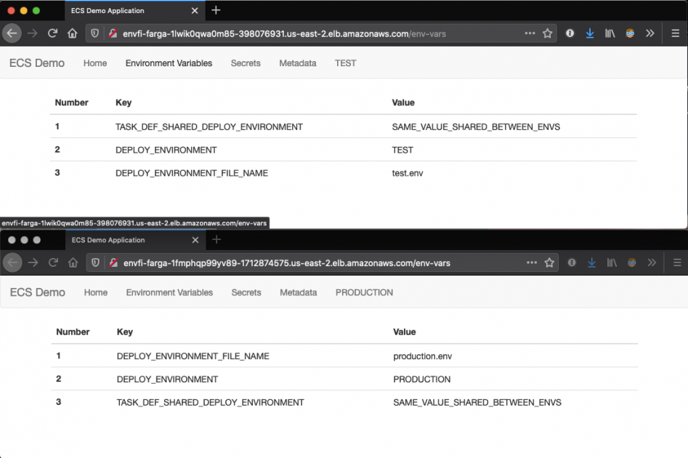Expand the toolbar overflow chevron (>>)

point(651,33)
